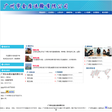Open third 新闻动态 article link
112x112 pixels.
(95, 64)
